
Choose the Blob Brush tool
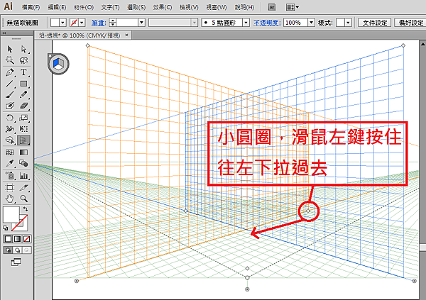pos(10,106)
